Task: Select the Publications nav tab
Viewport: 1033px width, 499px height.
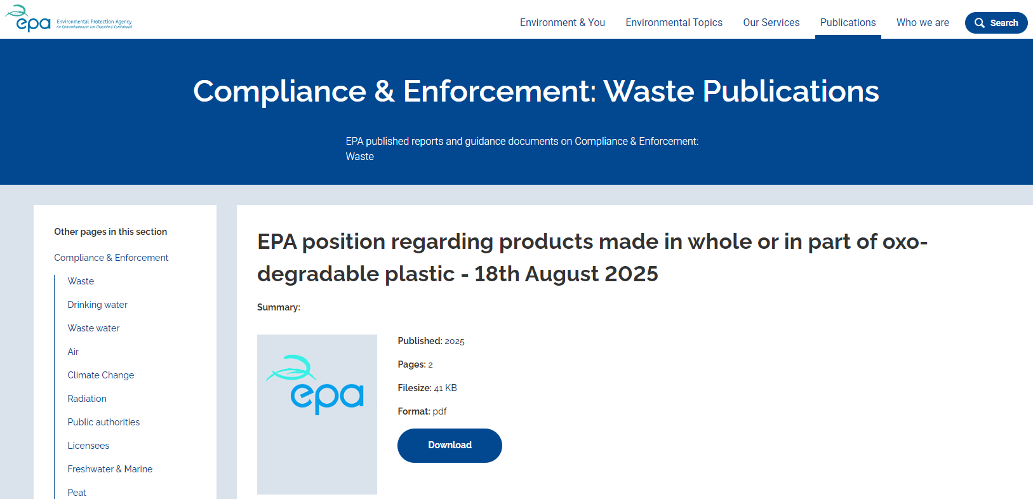Action: tap(848, 23)
